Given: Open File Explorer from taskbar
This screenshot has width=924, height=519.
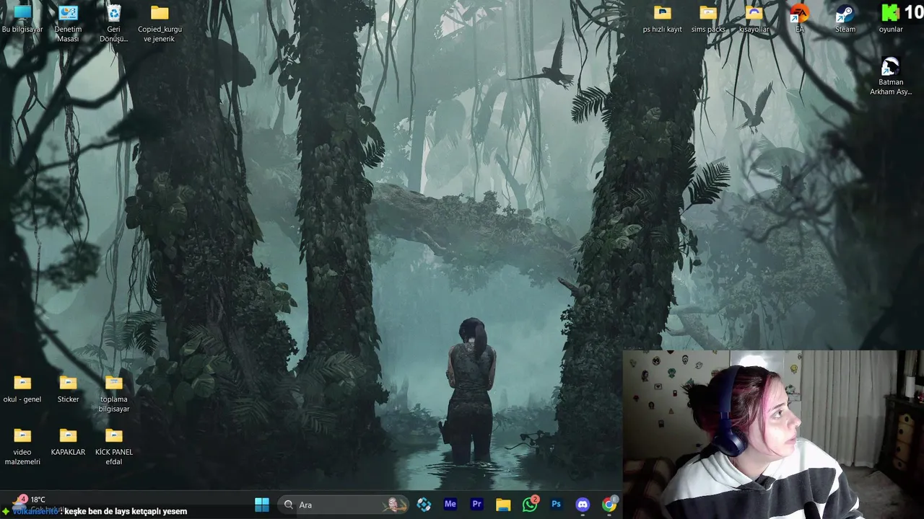Looking at the screenshot, I should 503,505.
